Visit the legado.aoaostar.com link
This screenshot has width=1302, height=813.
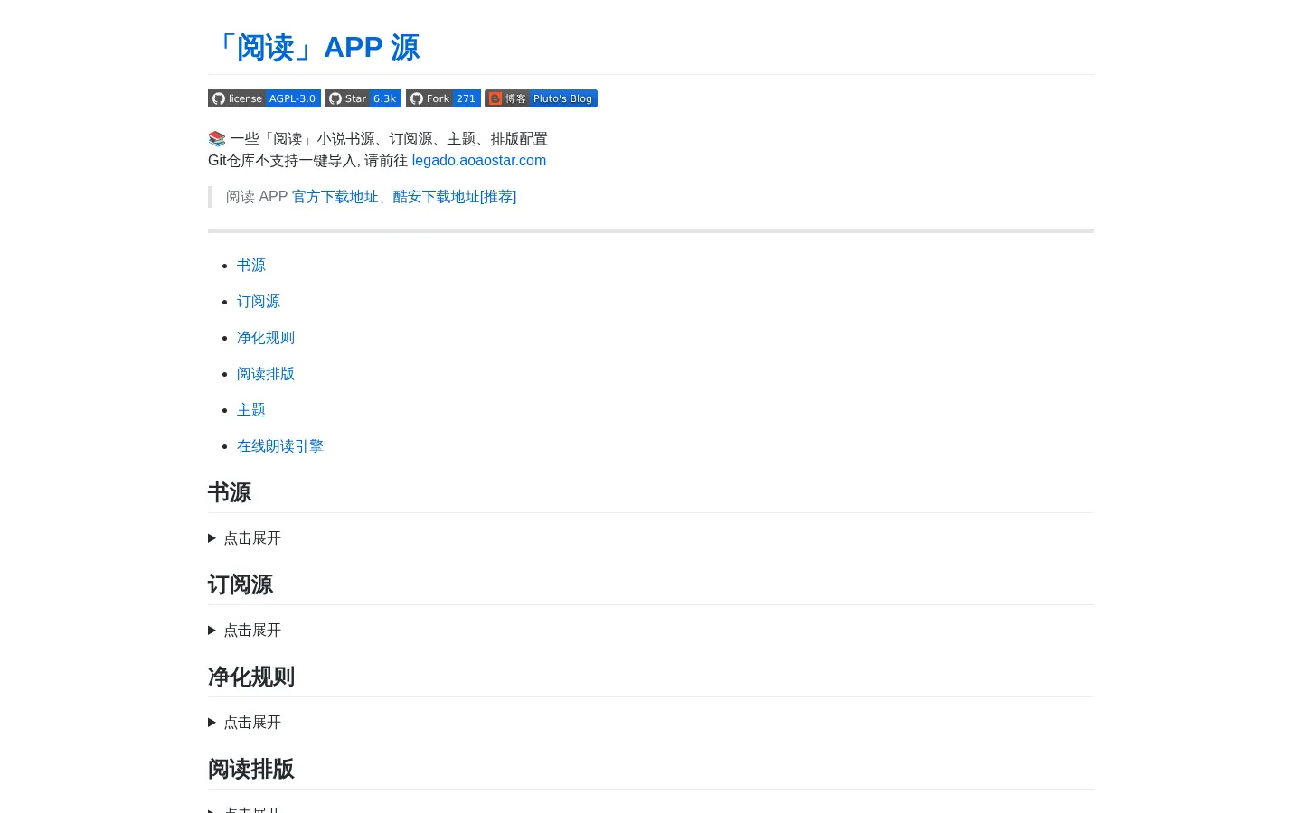(479, 160)
